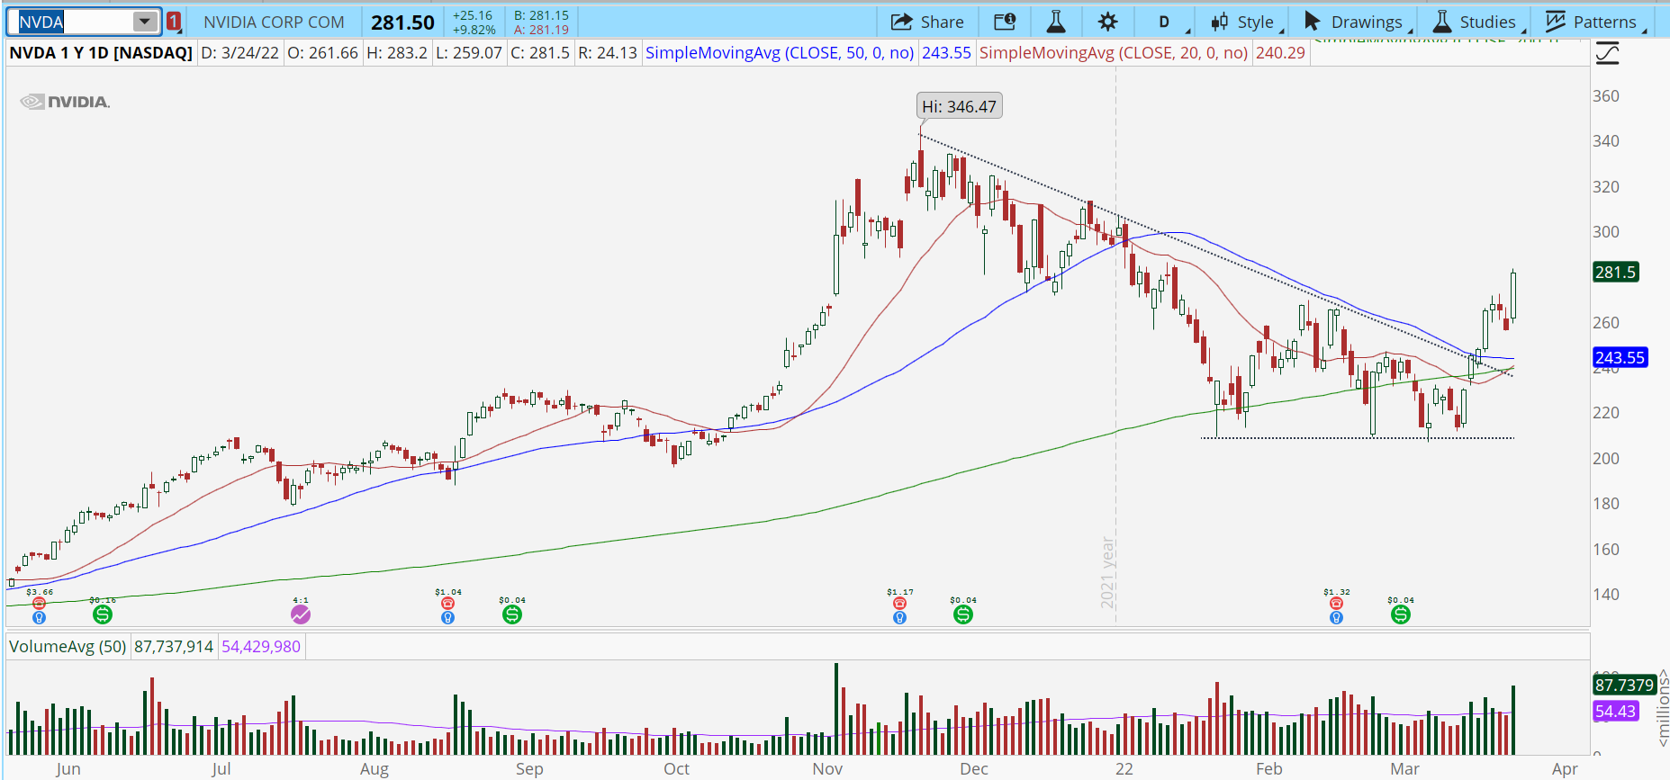
Task: Click the 240.29 SMA 20 value
Action: click(1280, 53)
